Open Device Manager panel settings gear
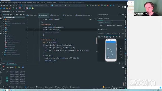Viewport: 162px width, 91px height. pos(120,15)
